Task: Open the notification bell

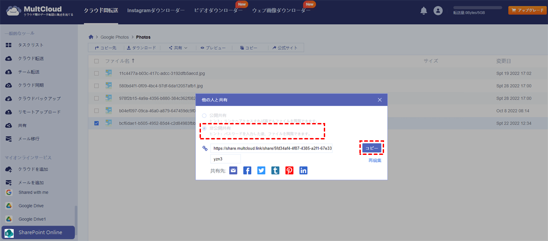Action: [x=424, y=10]
